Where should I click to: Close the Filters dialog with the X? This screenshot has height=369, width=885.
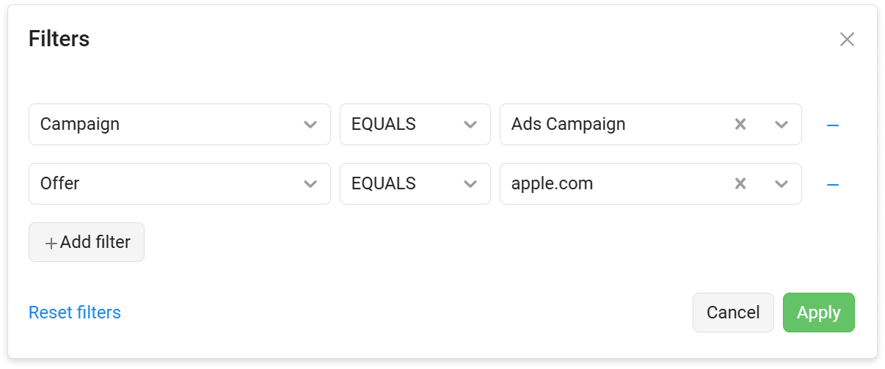847,40
